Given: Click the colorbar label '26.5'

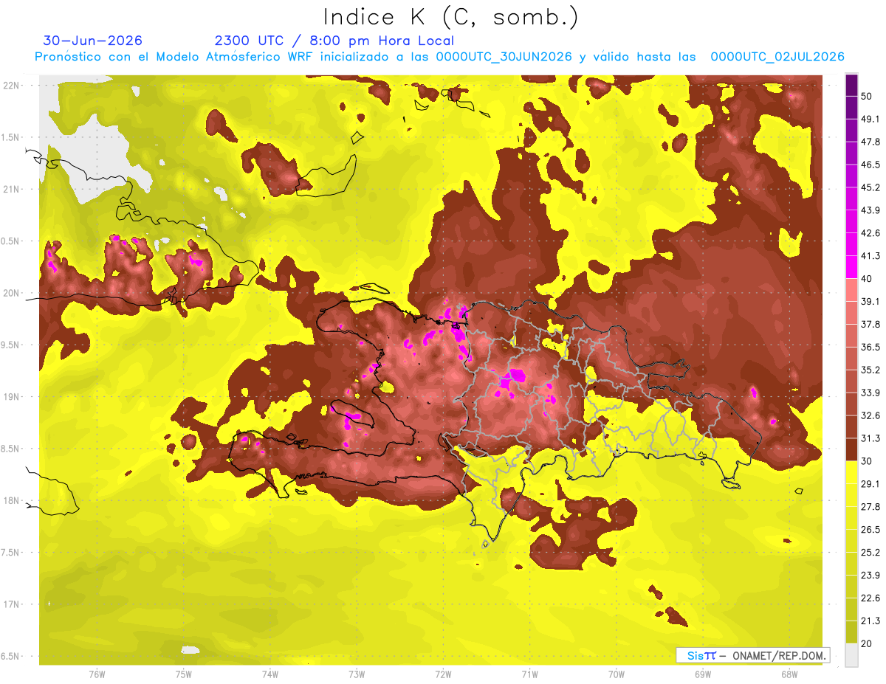Looking at the screenshot, I should pos(870,530).
